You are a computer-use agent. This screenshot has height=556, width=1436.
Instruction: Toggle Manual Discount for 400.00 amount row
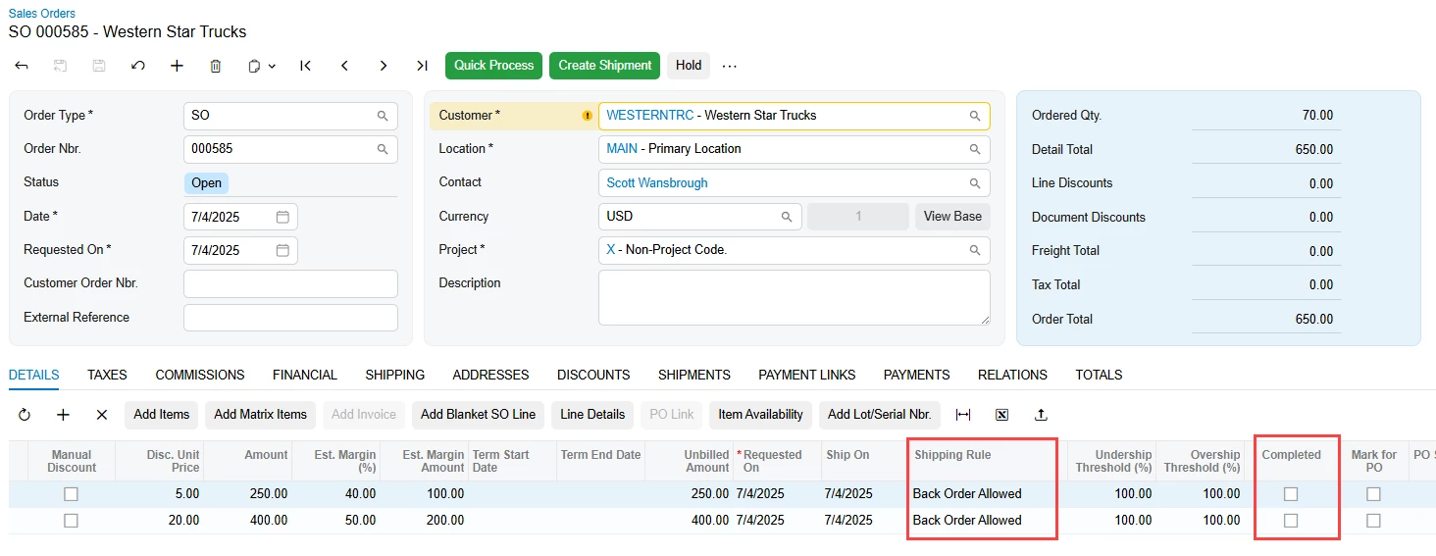tap(71, 521)
